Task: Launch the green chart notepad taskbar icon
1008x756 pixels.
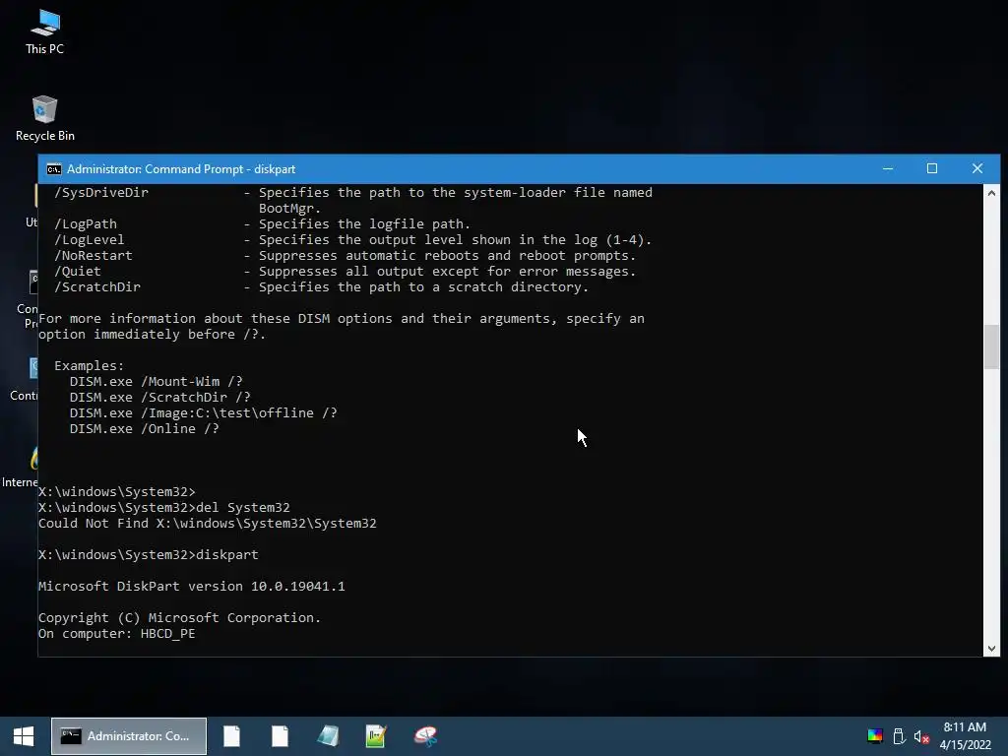Action: click(x=376, y=736)
